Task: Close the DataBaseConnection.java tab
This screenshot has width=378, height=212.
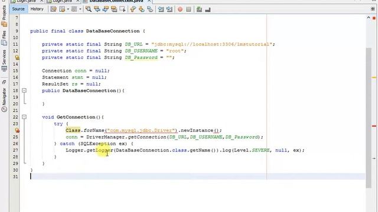Action: point(149,1)
